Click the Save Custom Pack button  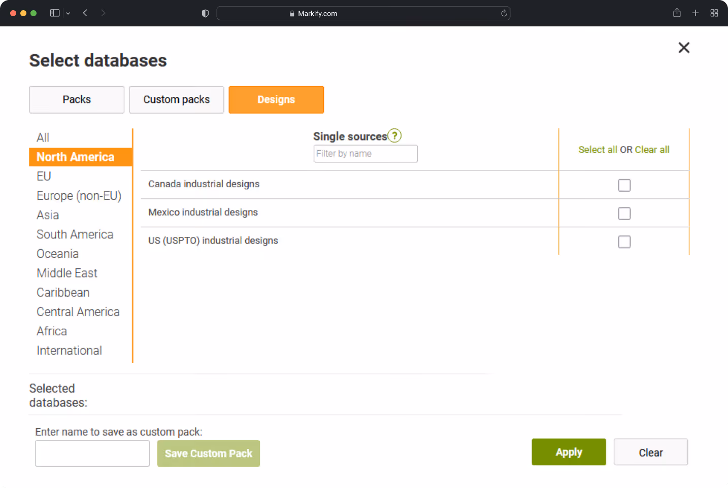(209, 454)
